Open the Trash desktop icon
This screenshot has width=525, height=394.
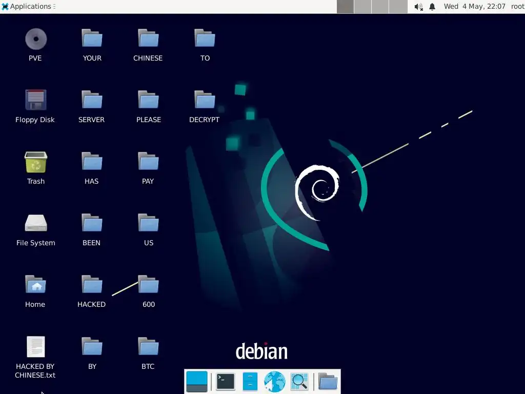coord(36,162)
